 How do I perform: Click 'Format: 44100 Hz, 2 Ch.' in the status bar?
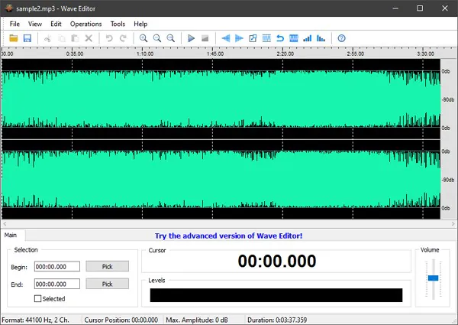coord(36,320)
